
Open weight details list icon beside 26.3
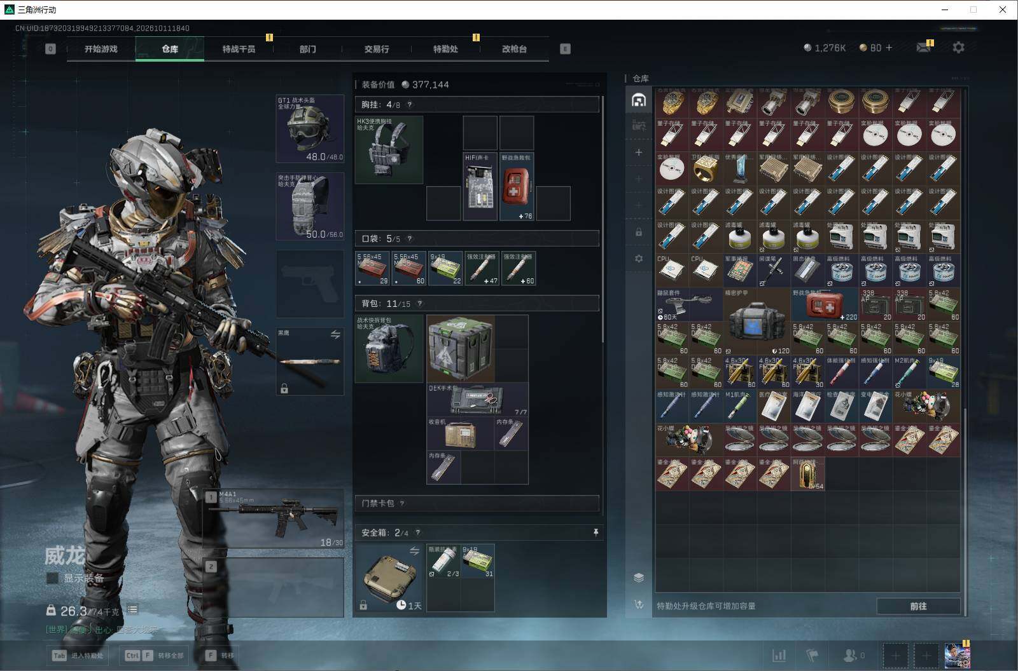click(x=132, y=609)
